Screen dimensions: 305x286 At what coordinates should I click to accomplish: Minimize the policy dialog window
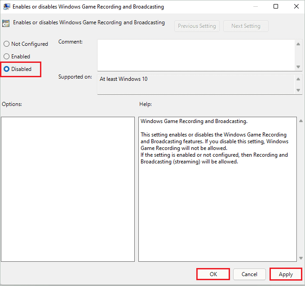pyautogui.click(x=256, y=6)
